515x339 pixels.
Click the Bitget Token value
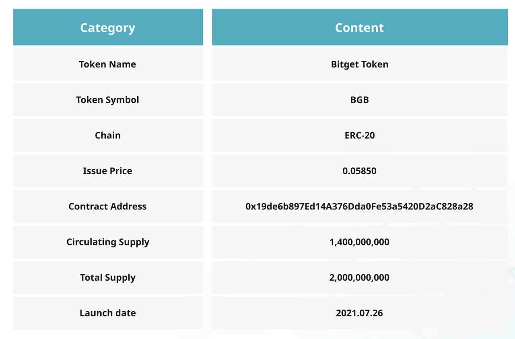[x=359, y=64]
